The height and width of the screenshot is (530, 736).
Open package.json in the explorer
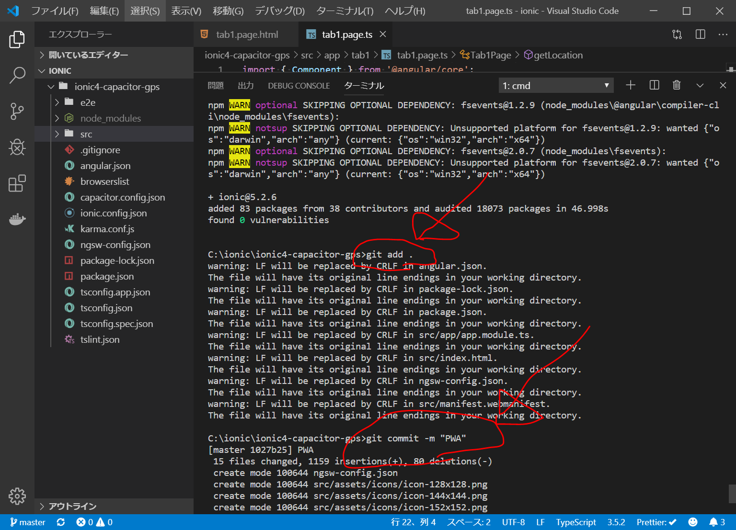pos(107,276)
